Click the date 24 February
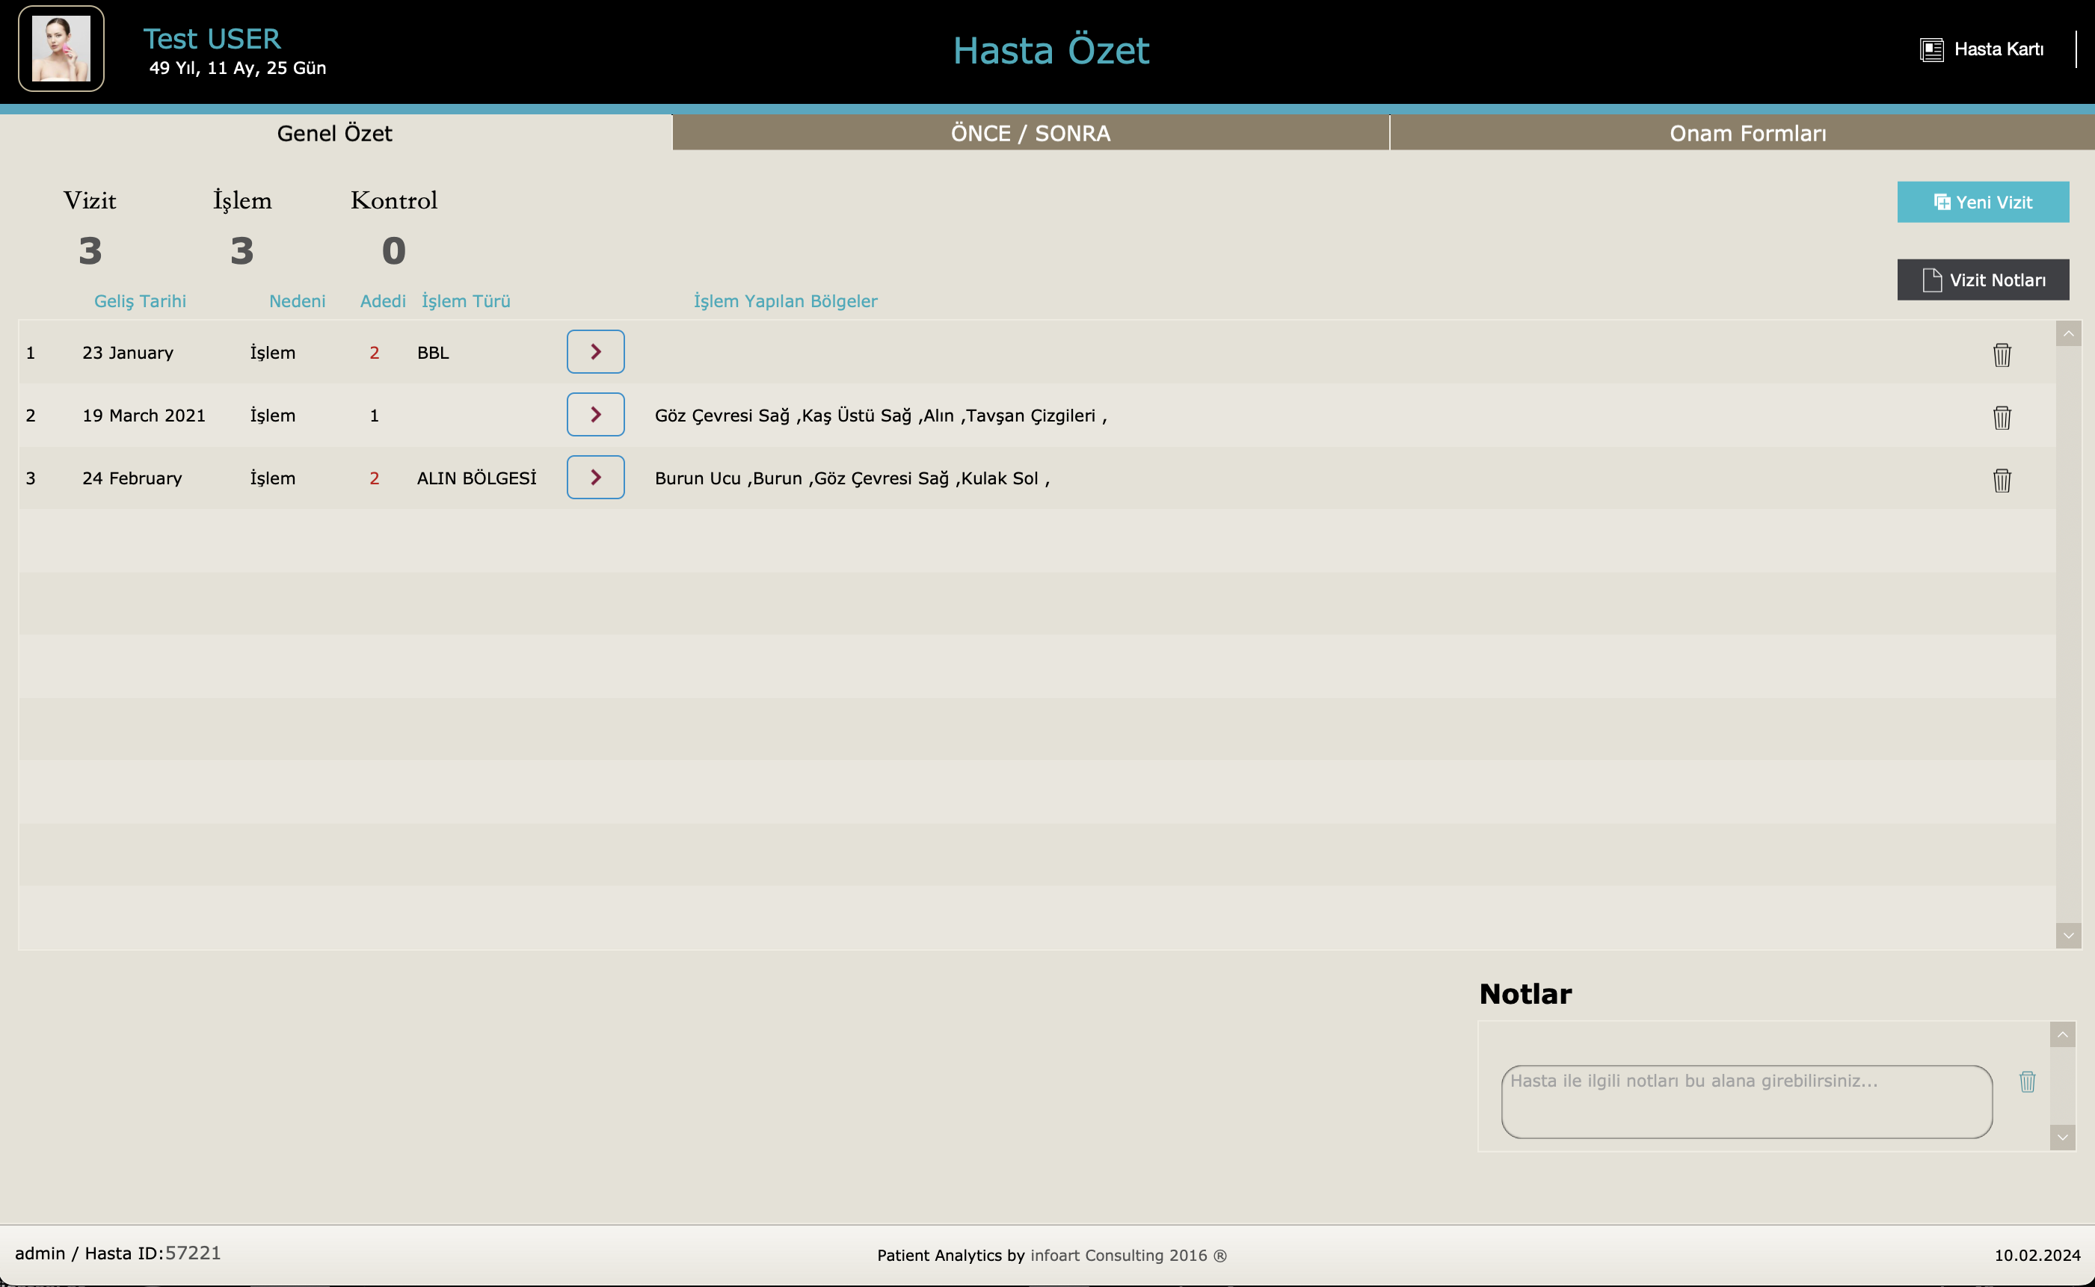 click(x=132, y=478)
